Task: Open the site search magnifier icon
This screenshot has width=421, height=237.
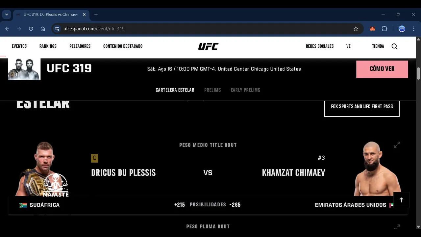Action: [395, 46]
